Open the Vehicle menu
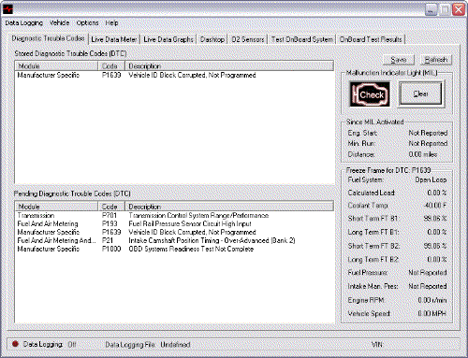Image resolution: width=468 pixels, height=358 pixels. pyautogui.click(x=60, y=22)
